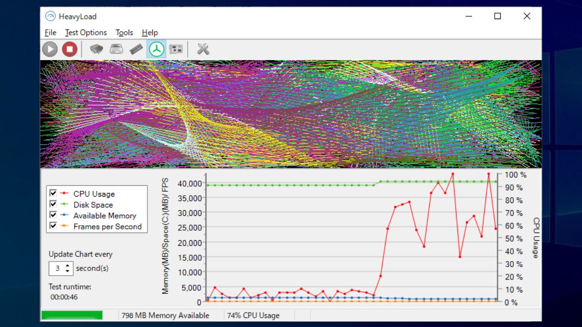Toggle the allocate memory RAM stick icon

click(136, 49)
